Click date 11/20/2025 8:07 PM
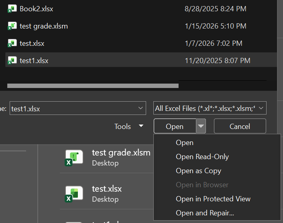The image size is (283, 223). click(x=218, y=61)
